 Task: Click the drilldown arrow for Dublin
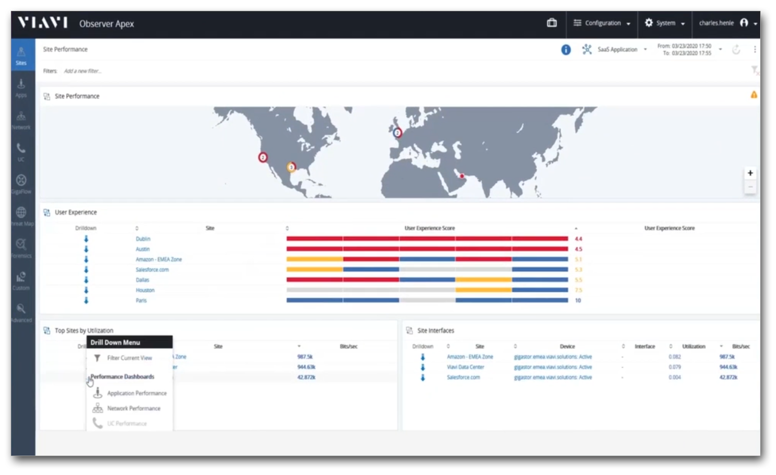point(86,239)
